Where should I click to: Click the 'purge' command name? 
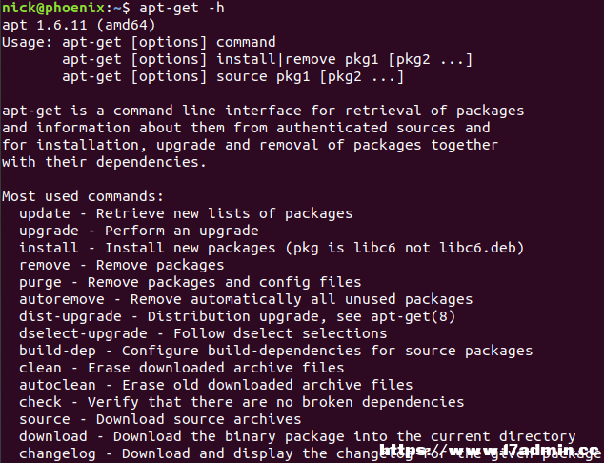[40, 282]
